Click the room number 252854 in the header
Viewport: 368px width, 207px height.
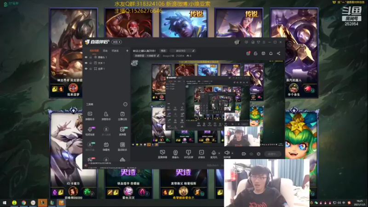pyautogui.click(x=180, y=56)
